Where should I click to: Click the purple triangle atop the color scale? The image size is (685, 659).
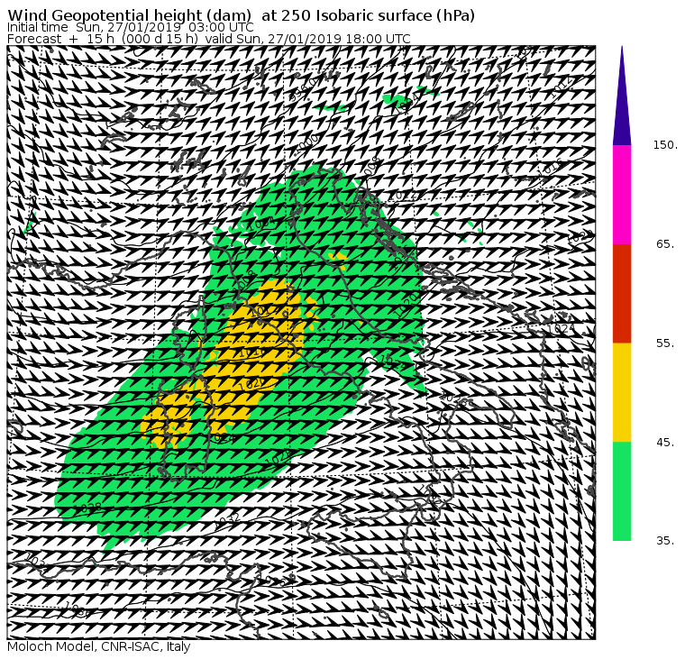coord(622,96)
